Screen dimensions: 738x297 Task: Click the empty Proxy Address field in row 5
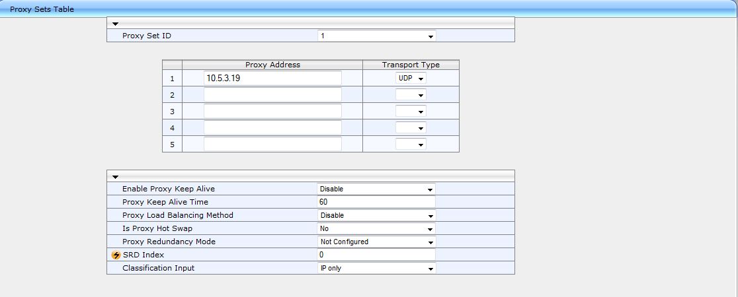pos(272,144)
